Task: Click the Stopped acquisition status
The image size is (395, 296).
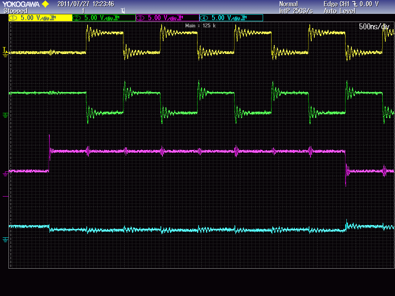Action: coord(15,11)
